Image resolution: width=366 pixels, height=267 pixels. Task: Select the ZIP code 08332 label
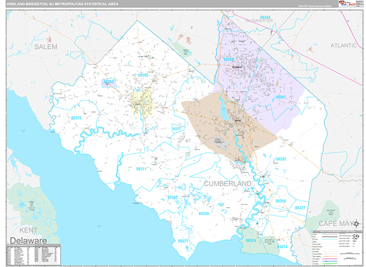[x=281, y=159]
